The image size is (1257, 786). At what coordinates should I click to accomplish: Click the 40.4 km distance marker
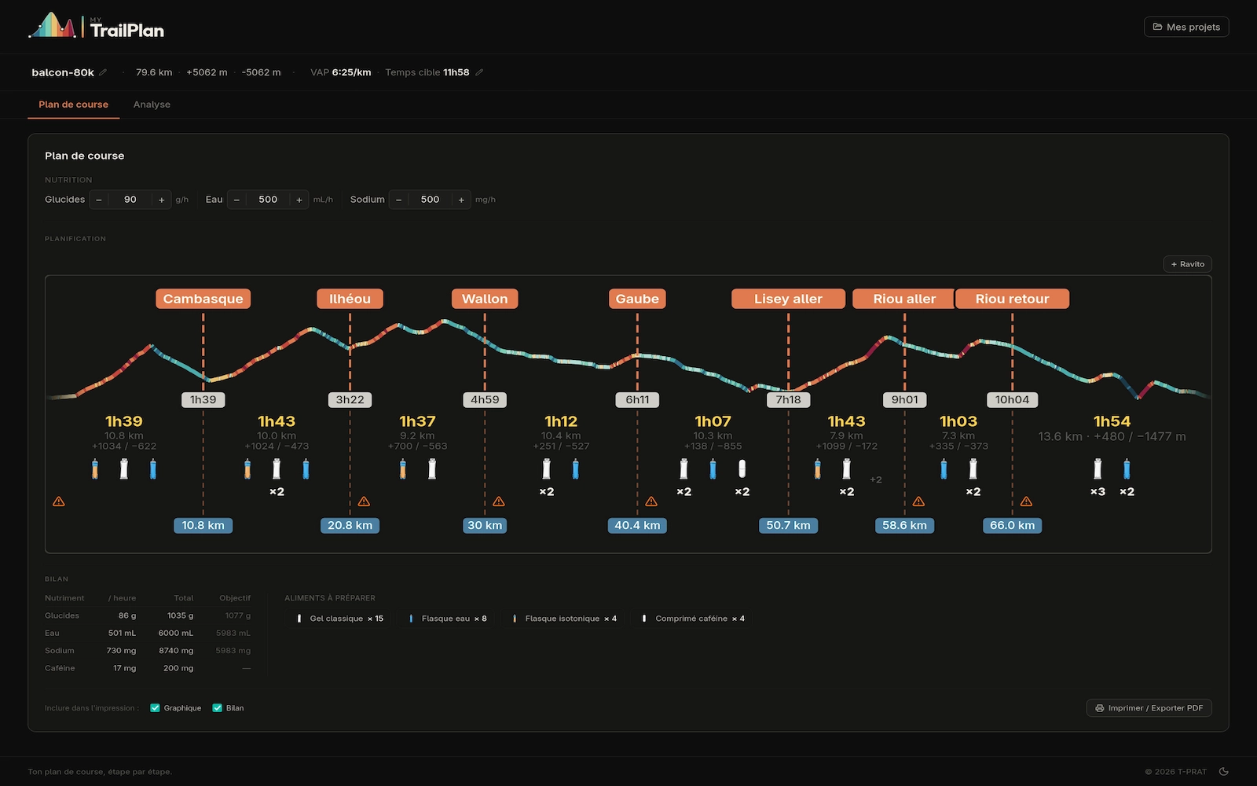pos(637,525)
